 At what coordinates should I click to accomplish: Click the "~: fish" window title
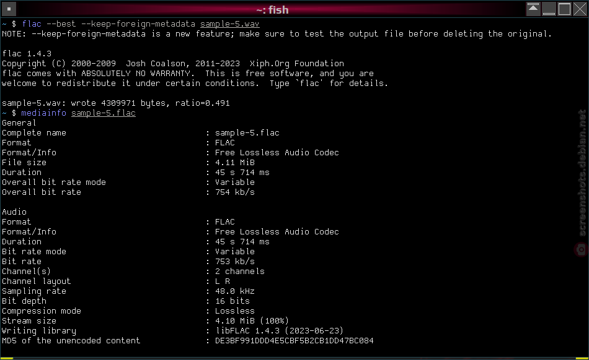pos(272,10)
